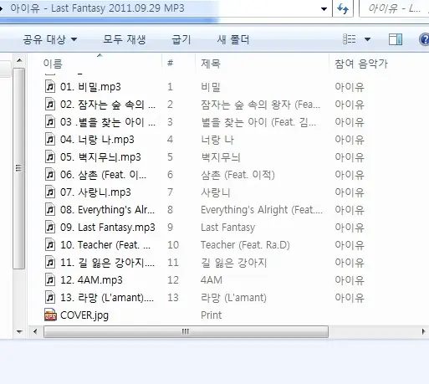
Task: Click title cell 벽지무늬
Action: [221, 157]
